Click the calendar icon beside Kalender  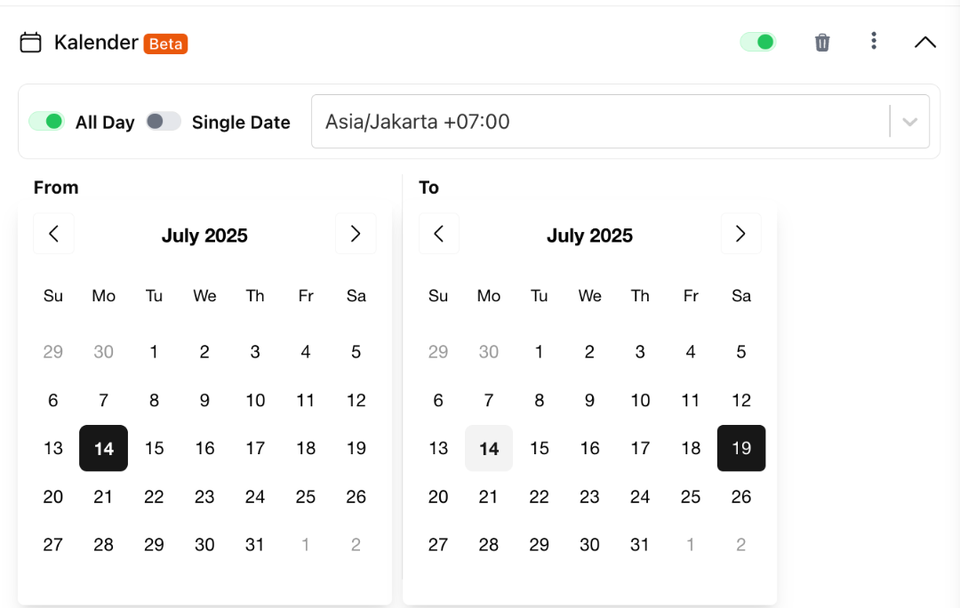(30, 43)
